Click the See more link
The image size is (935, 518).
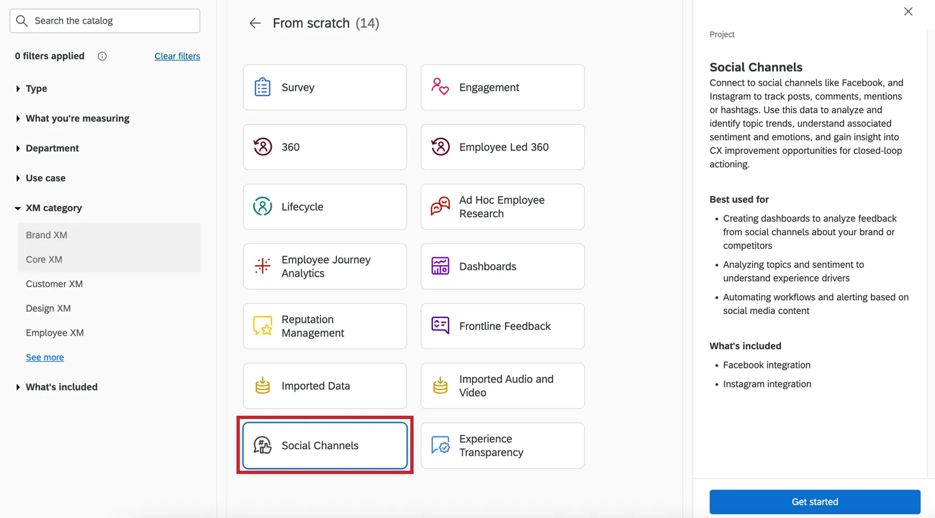pyautogui.click(x=45, y=357)
